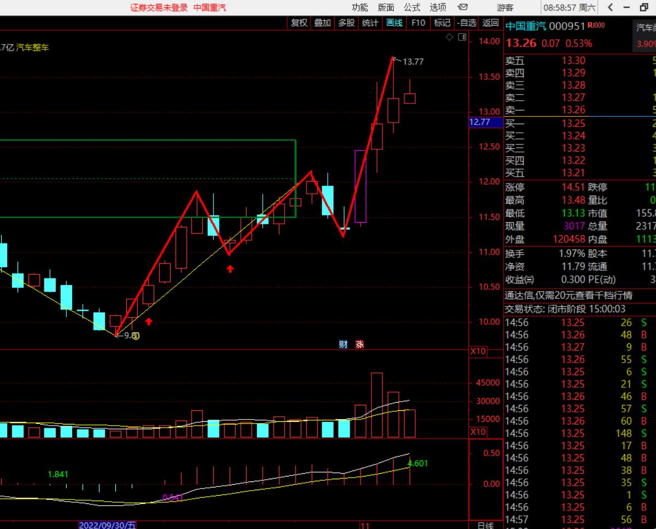Screen dimensions: 656x529
Task: Click the stock name 中国重汽 000951
Action: click(545, 26)
